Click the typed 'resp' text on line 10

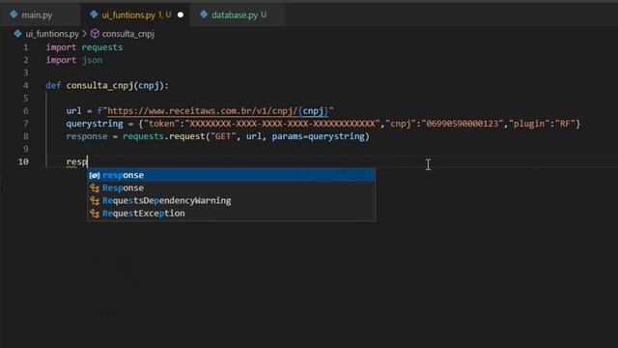tap(77, 161)
